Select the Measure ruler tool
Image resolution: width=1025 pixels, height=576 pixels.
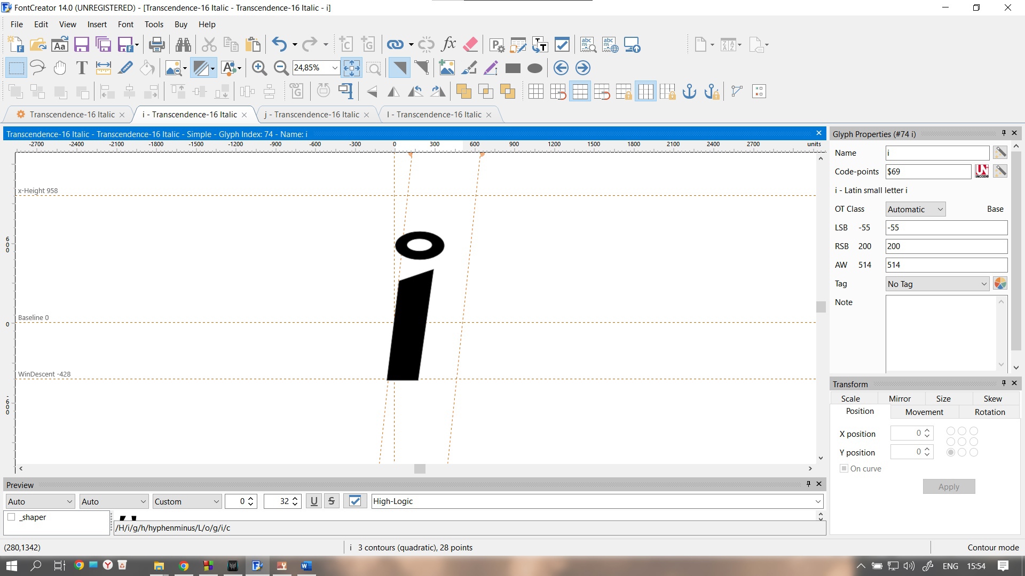coord(103,68)
